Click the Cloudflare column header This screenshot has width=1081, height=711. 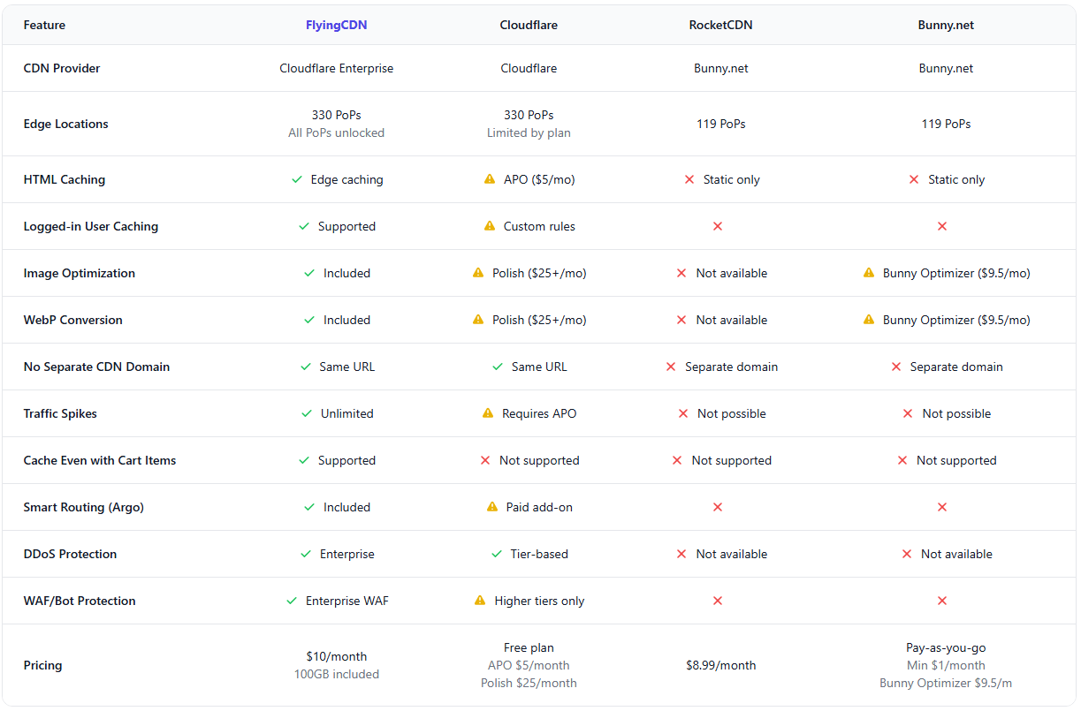click(x=529, y=25)
